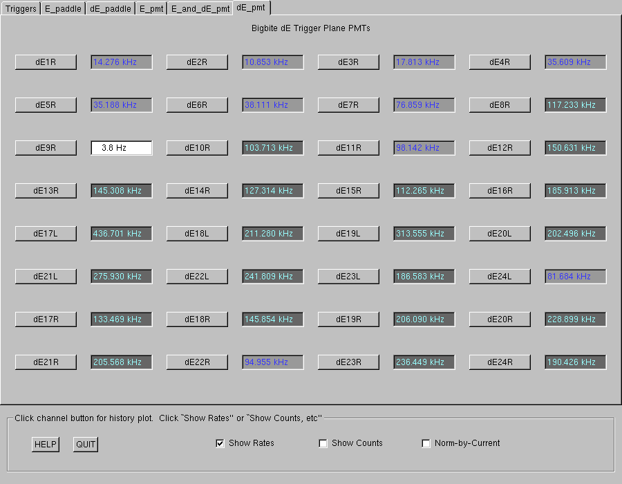
Task: Switch to the E_pmt tab
Action: [151, 8]
